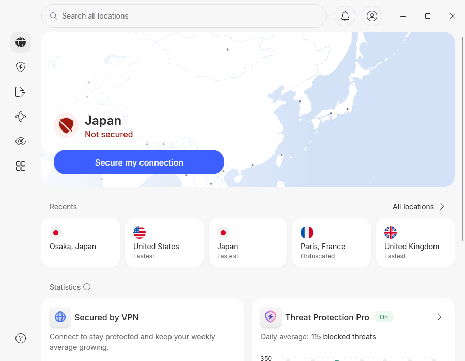Viewport: 465px width, 361px height.
Task: Click the Secured by VPN globe icon
Action: tap(60, 317)
